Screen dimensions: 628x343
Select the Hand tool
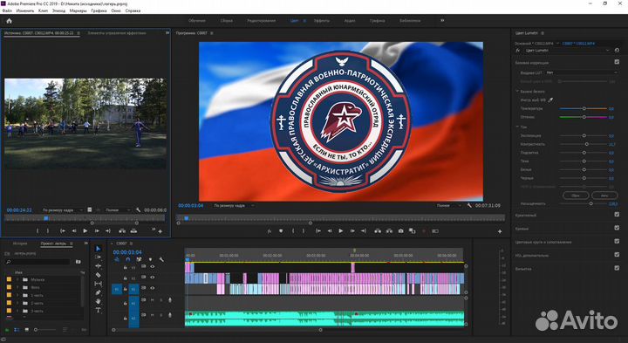click(98, 301)
